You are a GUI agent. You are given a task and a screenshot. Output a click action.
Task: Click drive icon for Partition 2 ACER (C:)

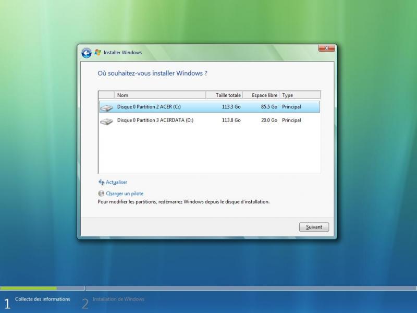pos(106,107)
